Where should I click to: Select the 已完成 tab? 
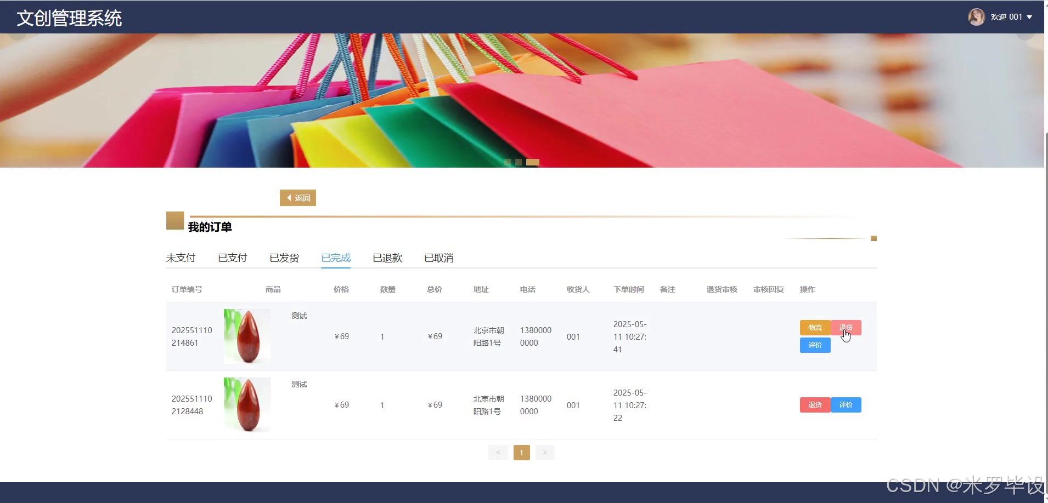coord(336,258)
